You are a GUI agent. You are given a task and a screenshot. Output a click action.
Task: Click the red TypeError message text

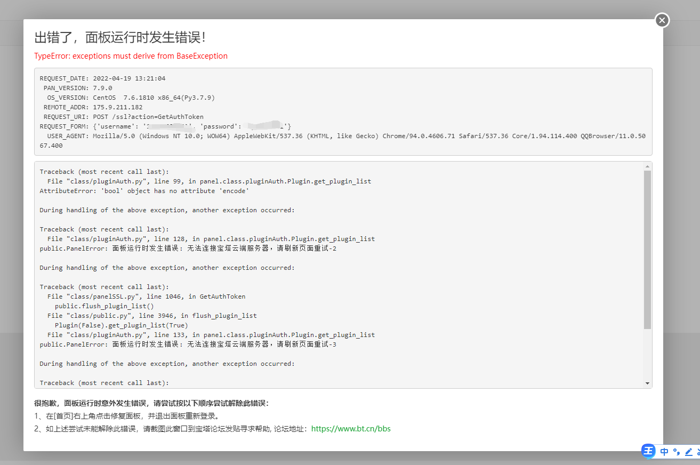[131, 56]
